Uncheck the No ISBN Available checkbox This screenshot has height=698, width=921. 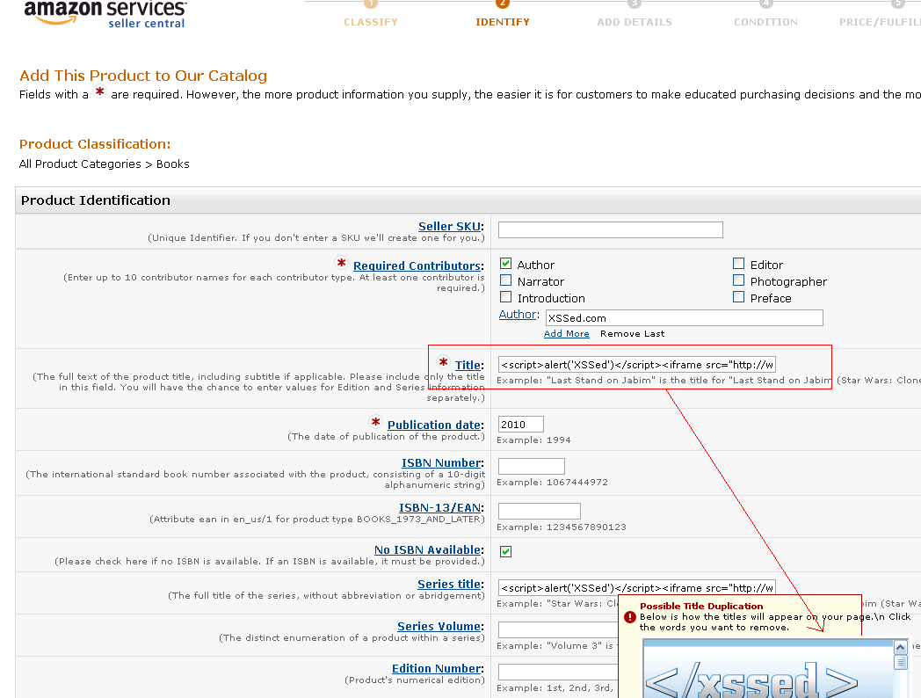[x=505, y=551]
